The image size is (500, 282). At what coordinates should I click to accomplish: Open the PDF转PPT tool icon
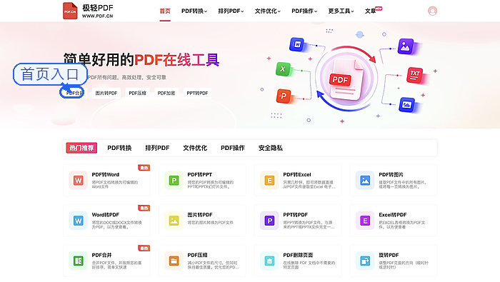[174, 181]
